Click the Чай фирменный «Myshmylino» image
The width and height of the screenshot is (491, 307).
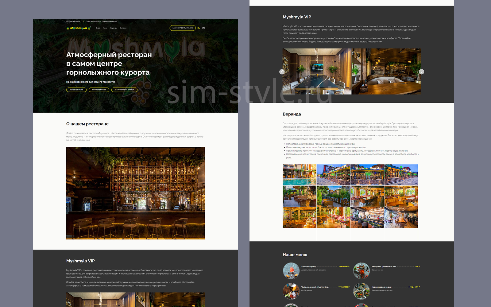291,291
